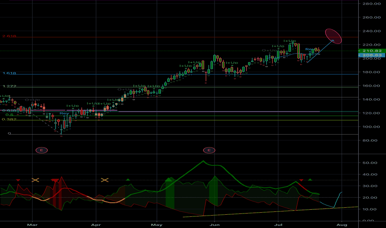
Task: Click the green up-triangle signal in mid-April
Action: pos(128,179)
